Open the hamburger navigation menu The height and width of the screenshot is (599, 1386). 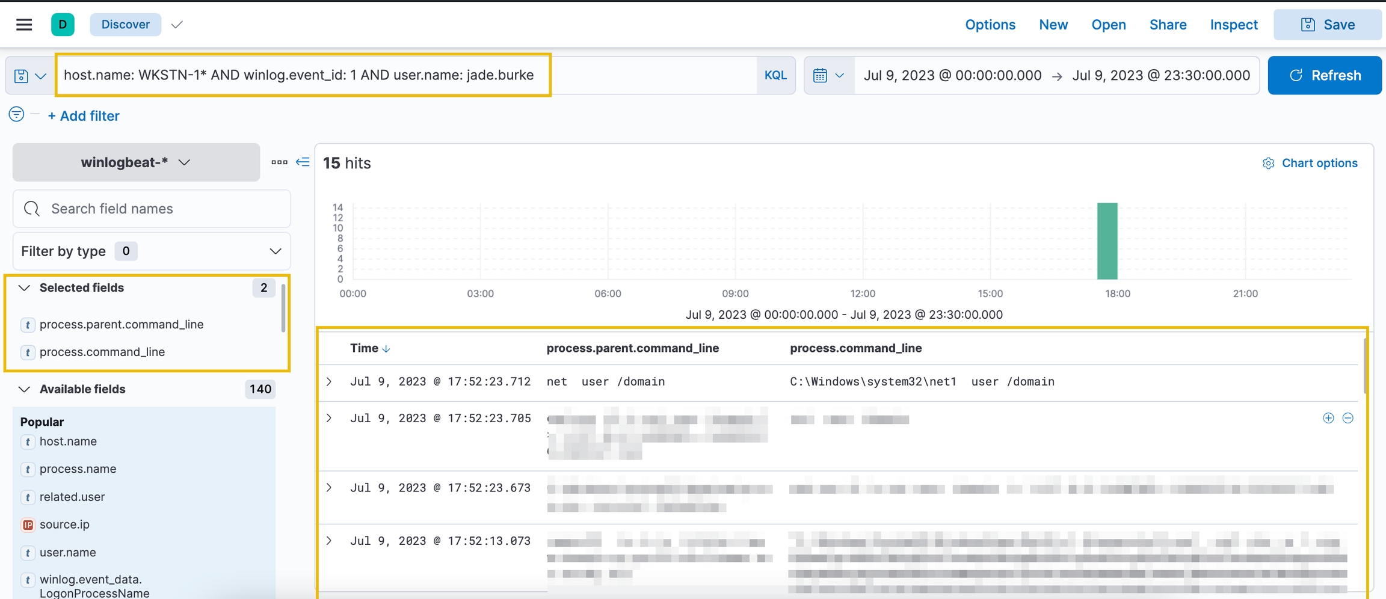(24, 25)
